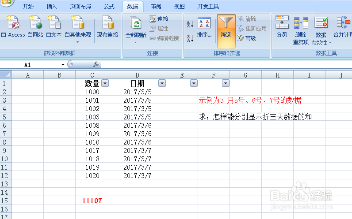Screen dimensions: 352x219
Task: Select cell with value 1020
Action: (92, 176)
